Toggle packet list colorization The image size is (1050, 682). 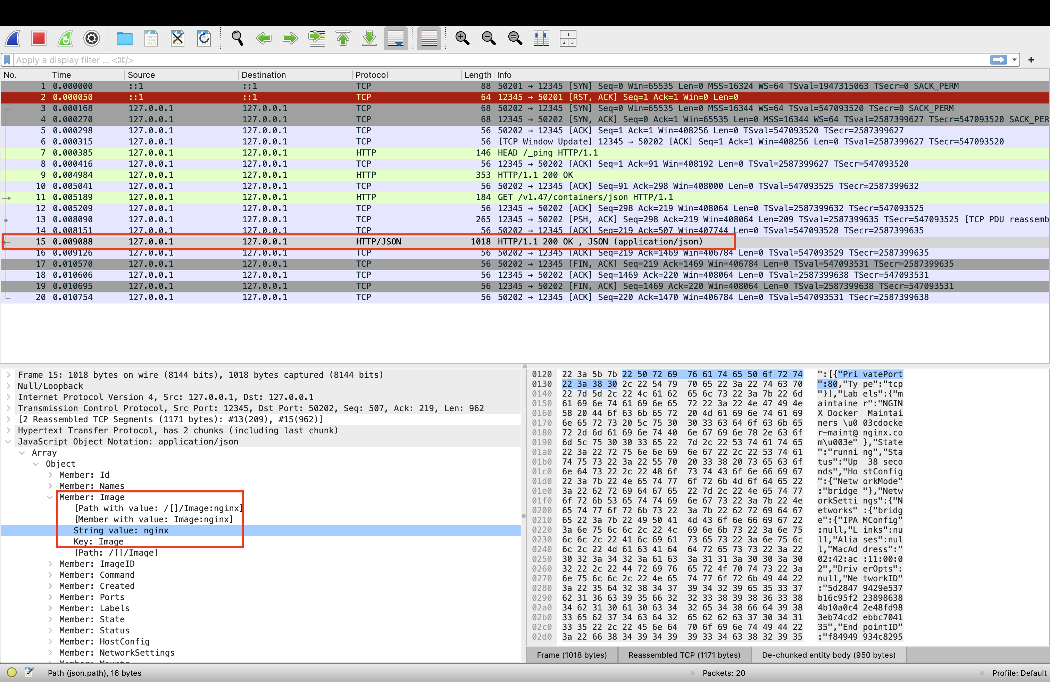(429, 39)
